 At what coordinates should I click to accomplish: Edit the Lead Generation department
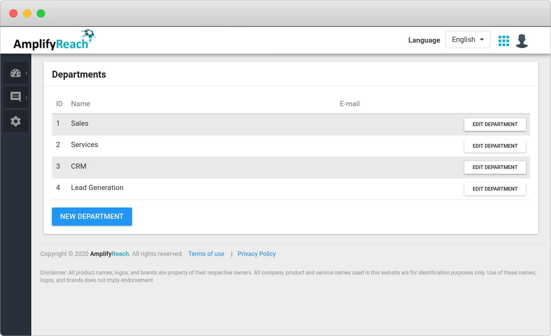click(x=495, y=189)
